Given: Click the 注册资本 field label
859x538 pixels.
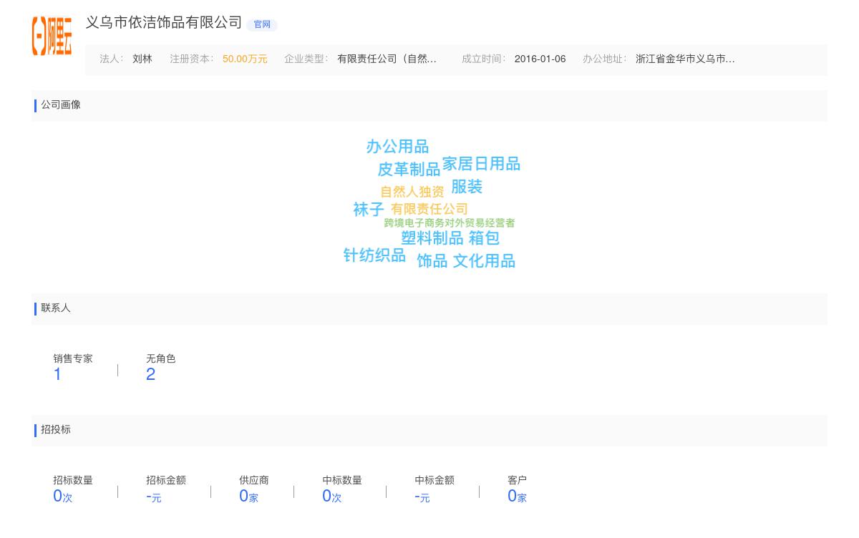Looking at the screenshot, I should 191,59.
